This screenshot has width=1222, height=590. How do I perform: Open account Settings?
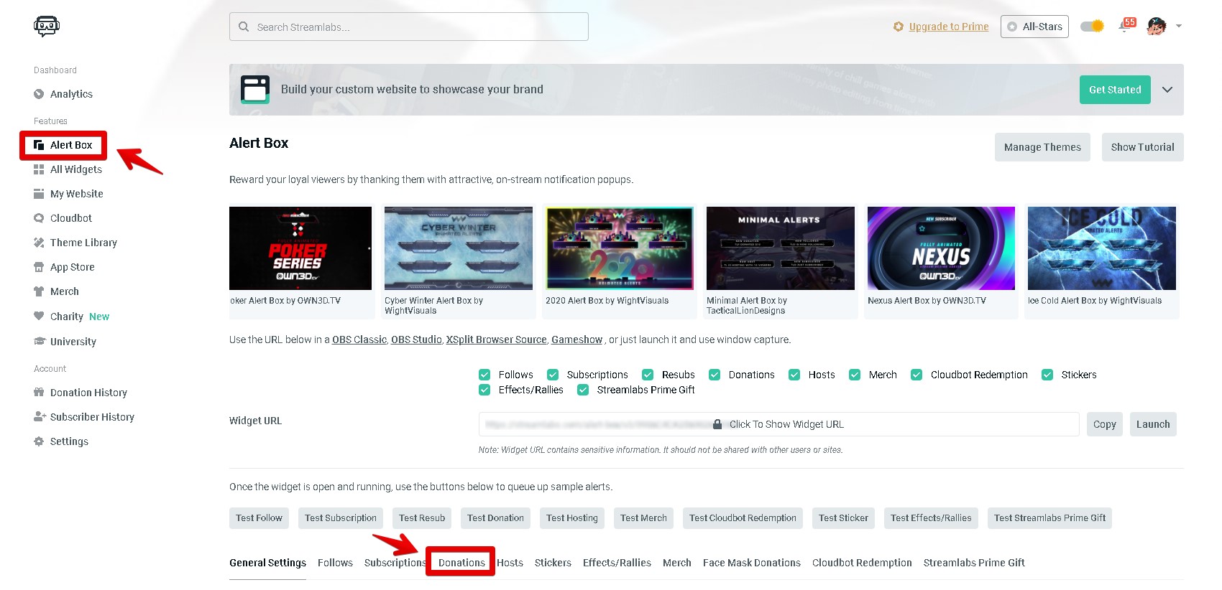coord(61,441)
